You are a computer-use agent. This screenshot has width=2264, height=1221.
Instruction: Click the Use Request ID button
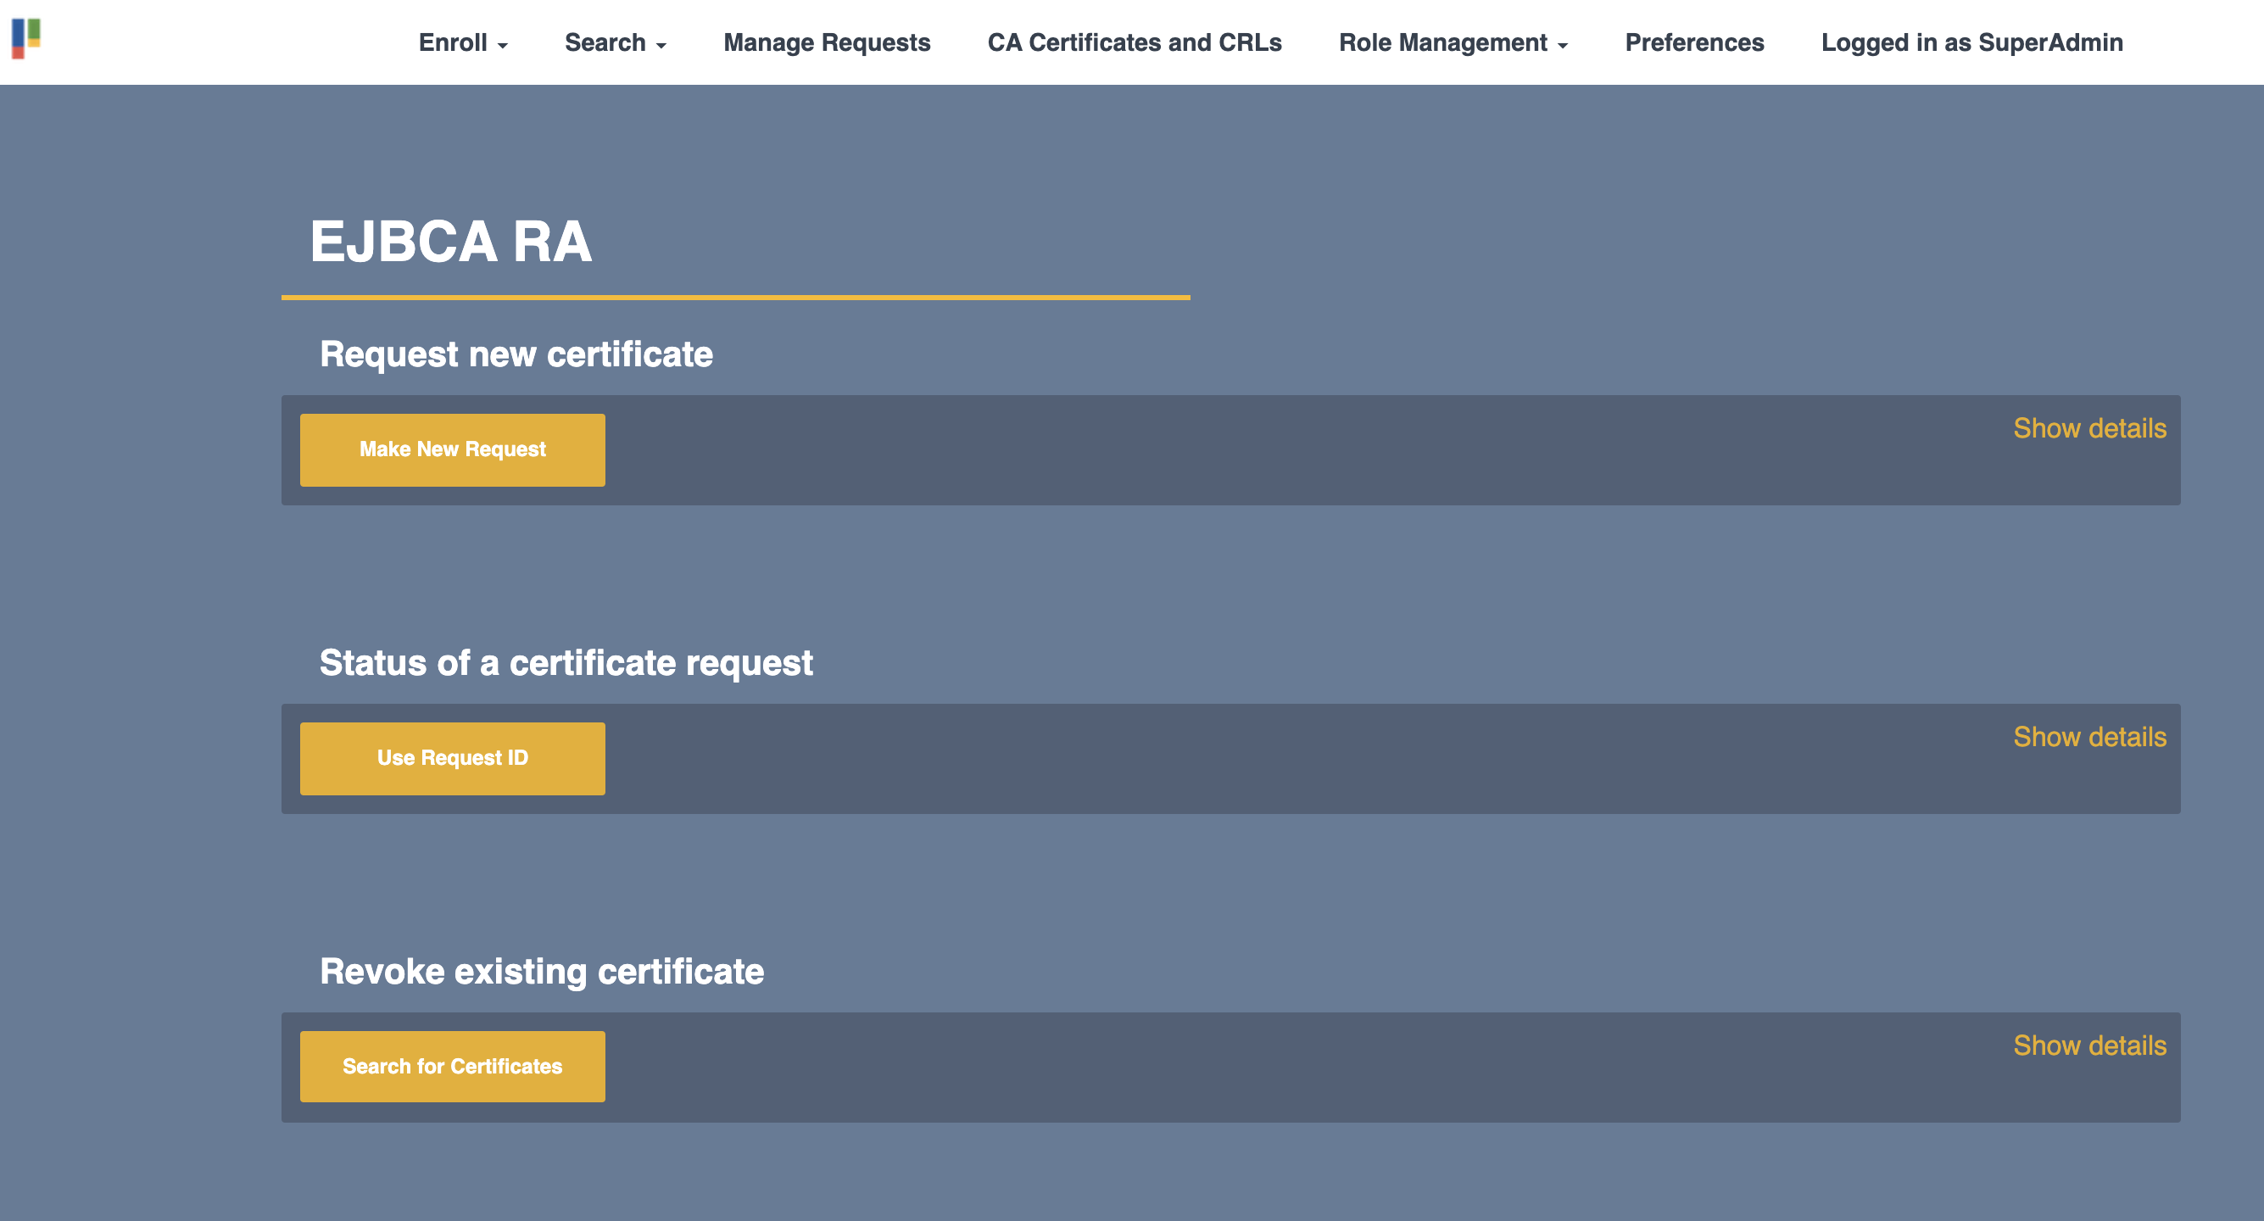[x=452, y=758]
